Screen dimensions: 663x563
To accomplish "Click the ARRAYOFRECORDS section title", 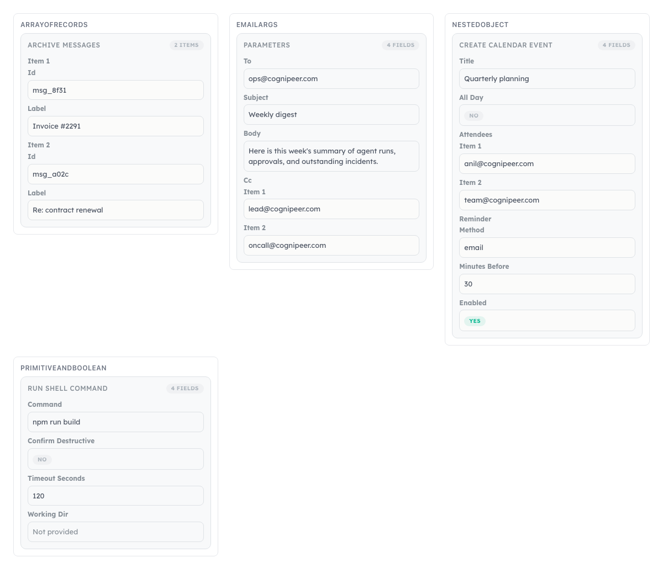I will tap(54, 25).
